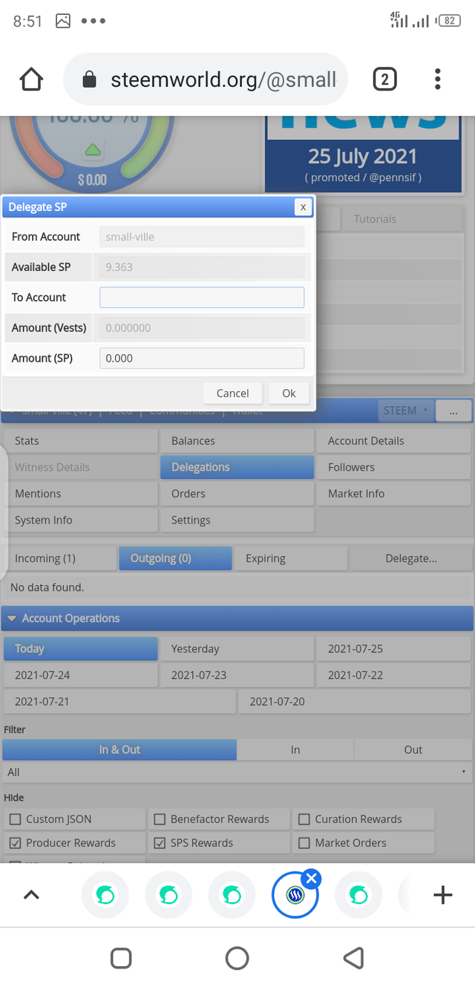Expand tab strip with up chevron
Viewport: 475px width, 990px height.
pyautogui.click(x=31, y=895)
